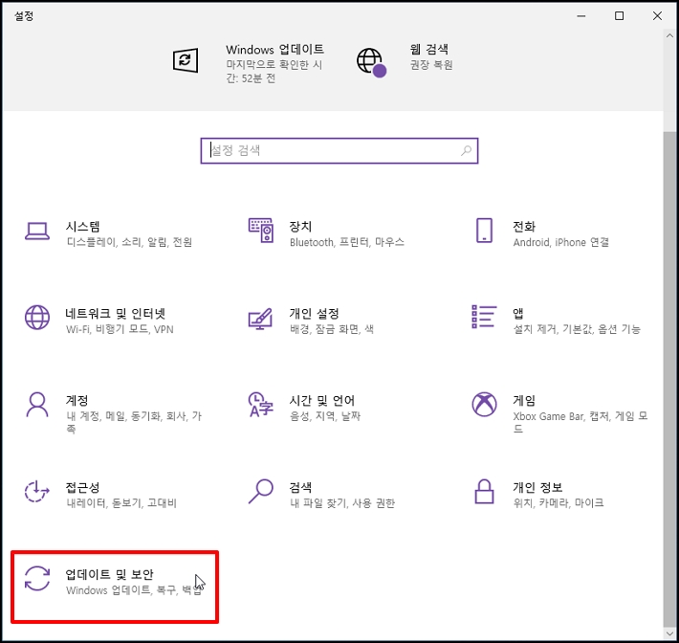
Task: Click the scrollbar down arrow
Action: pyautogui.click(x=669, y=632)
